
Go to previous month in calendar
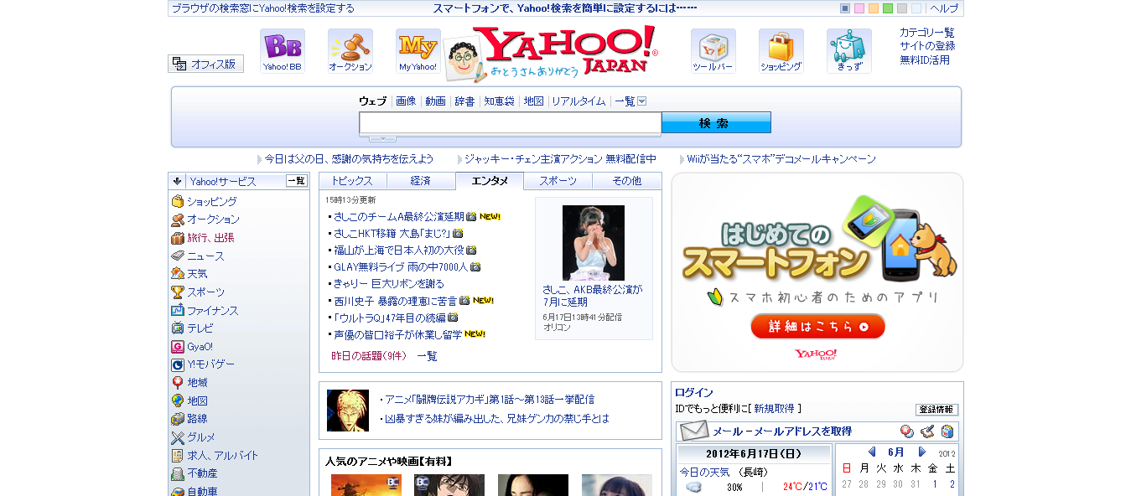pyautogui.click(x=871, y=452)
